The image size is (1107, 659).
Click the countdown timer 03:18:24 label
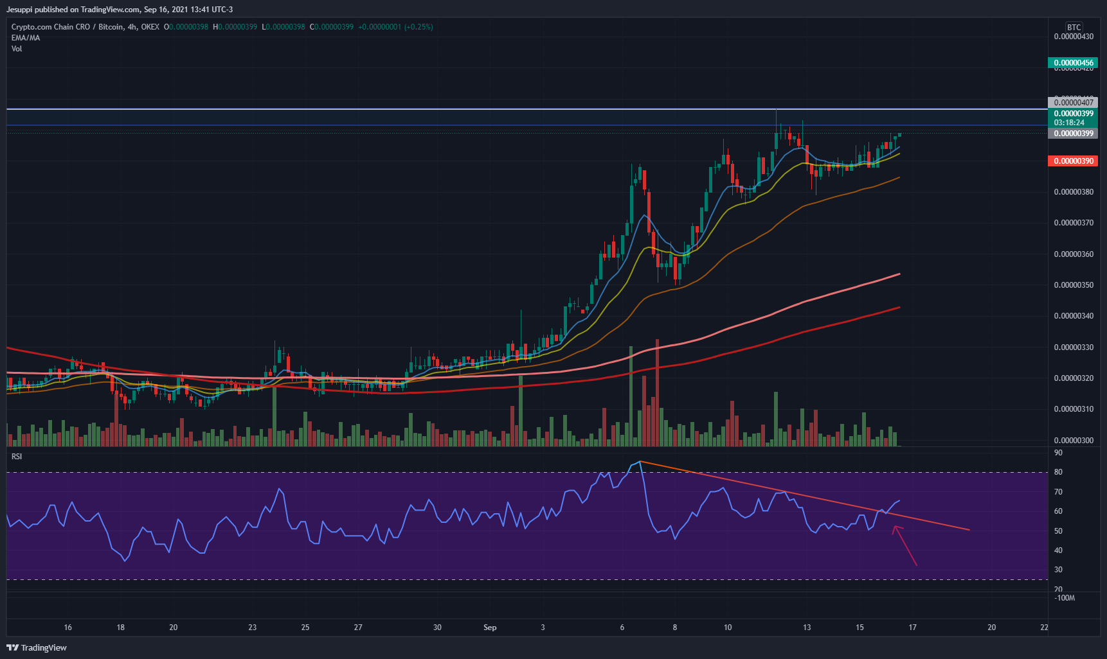1069,123
